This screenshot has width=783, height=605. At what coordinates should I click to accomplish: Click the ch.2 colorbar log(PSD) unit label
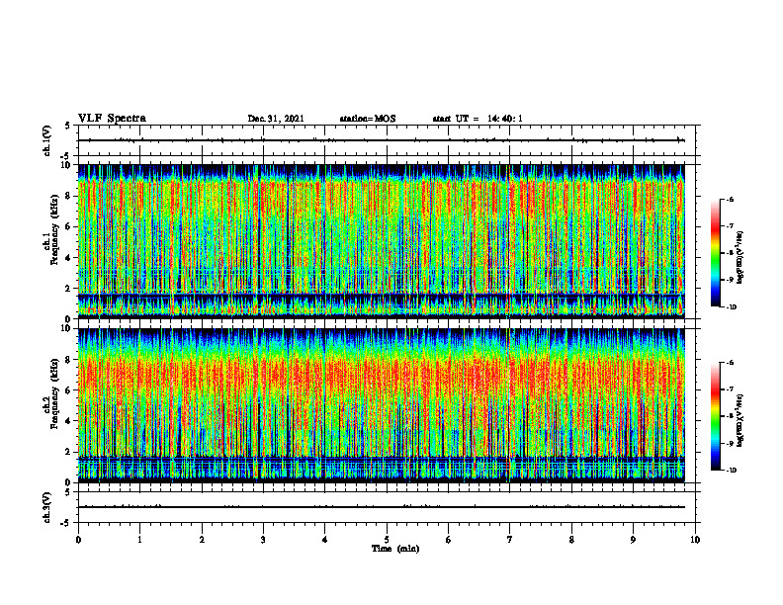740,420
